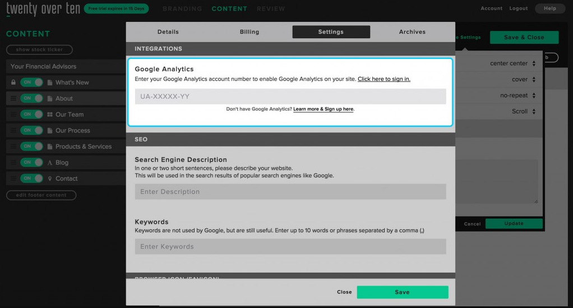Click the page icon next to Our Process

(50, 130)
